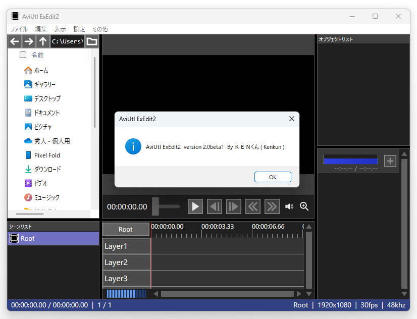Open the ミュージック folder in the sidebar
The height and width of the screenshot is (319, 417).
coord(47,197)
